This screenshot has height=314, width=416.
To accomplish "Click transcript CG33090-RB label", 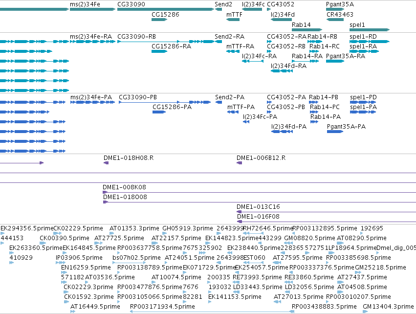I will click(137, 37).
